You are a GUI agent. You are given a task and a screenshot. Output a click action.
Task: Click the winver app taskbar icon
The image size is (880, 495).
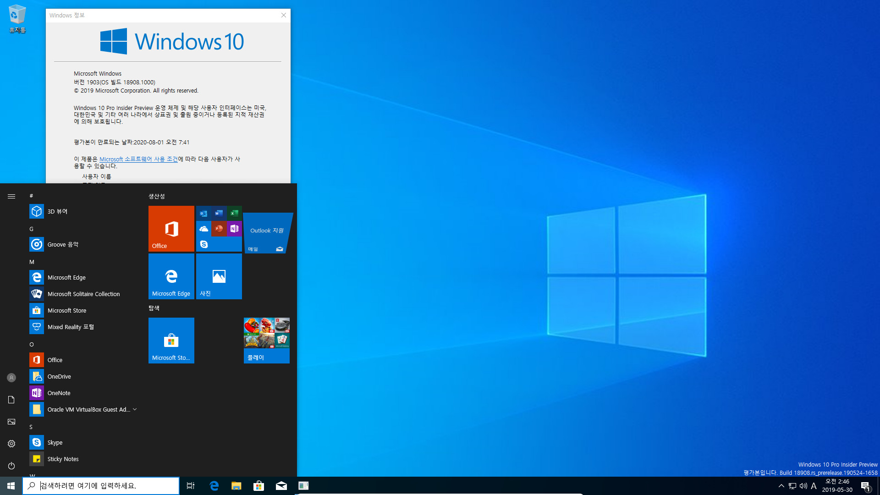[x=303, y=486]
